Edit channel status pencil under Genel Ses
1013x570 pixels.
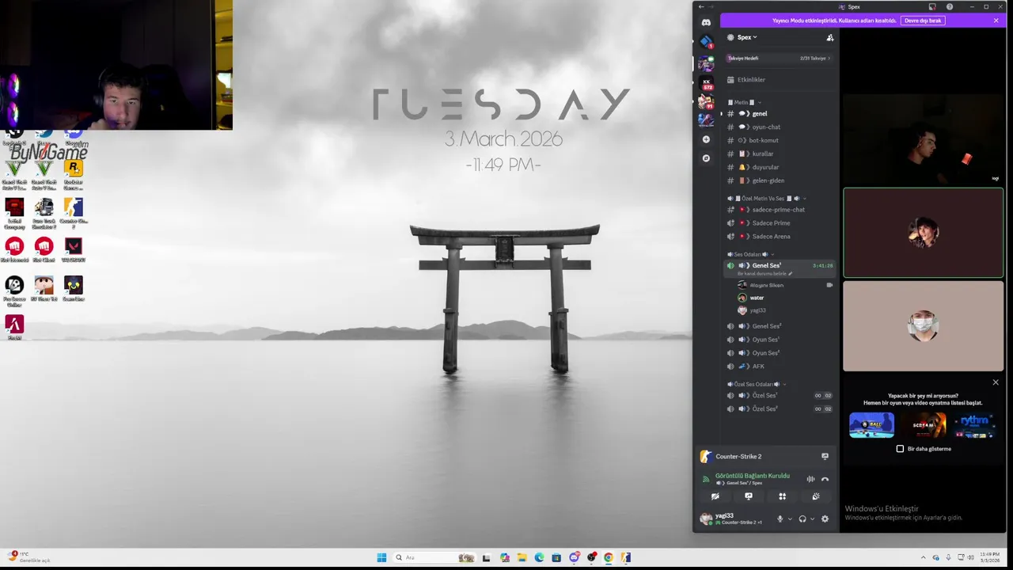pyautogui.click(x=790, y=274)
